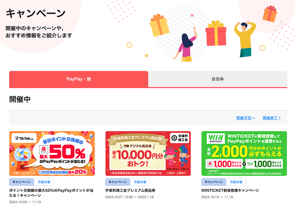
Task: Click 外部主催 tag under 宇美町 banner
Action: click(x=140, y=182)
